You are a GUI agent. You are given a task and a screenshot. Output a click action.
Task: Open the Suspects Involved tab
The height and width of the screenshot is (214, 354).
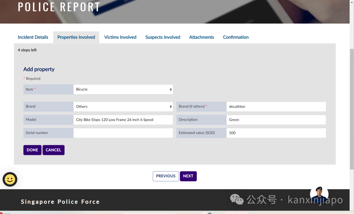[x=163, y=37]
